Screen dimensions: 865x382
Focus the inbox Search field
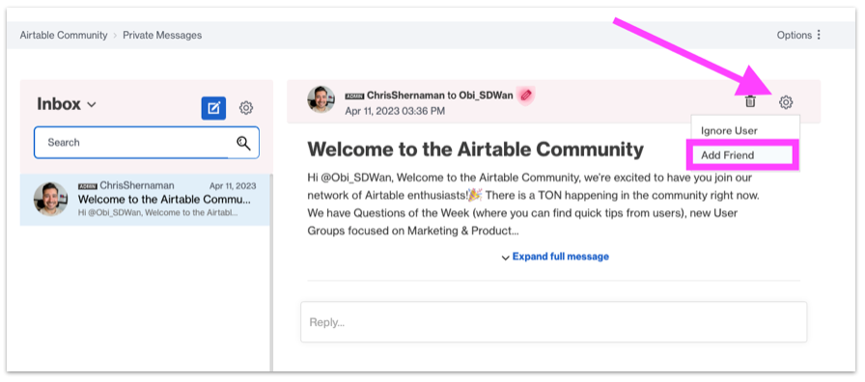click(146, 143)
